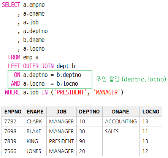This screenshot has height=158, width=168.
Task: Select CLARK's MANAGER job cell
Action: tap(62, 121)
